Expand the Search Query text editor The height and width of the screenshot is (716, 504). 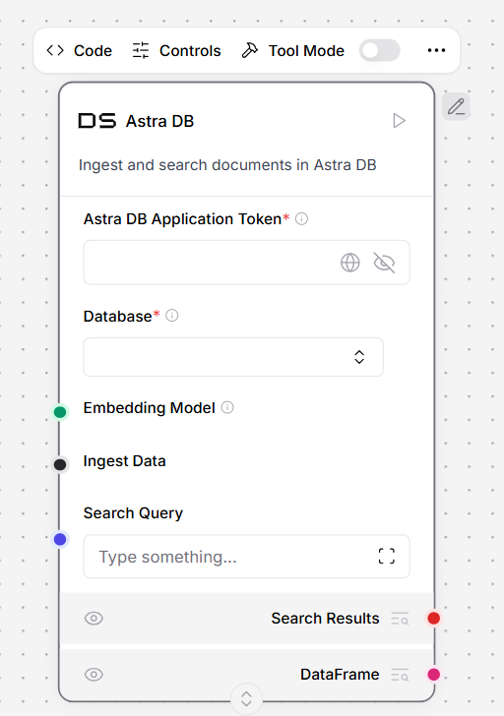pyautogui.click(x=387, y=557)
